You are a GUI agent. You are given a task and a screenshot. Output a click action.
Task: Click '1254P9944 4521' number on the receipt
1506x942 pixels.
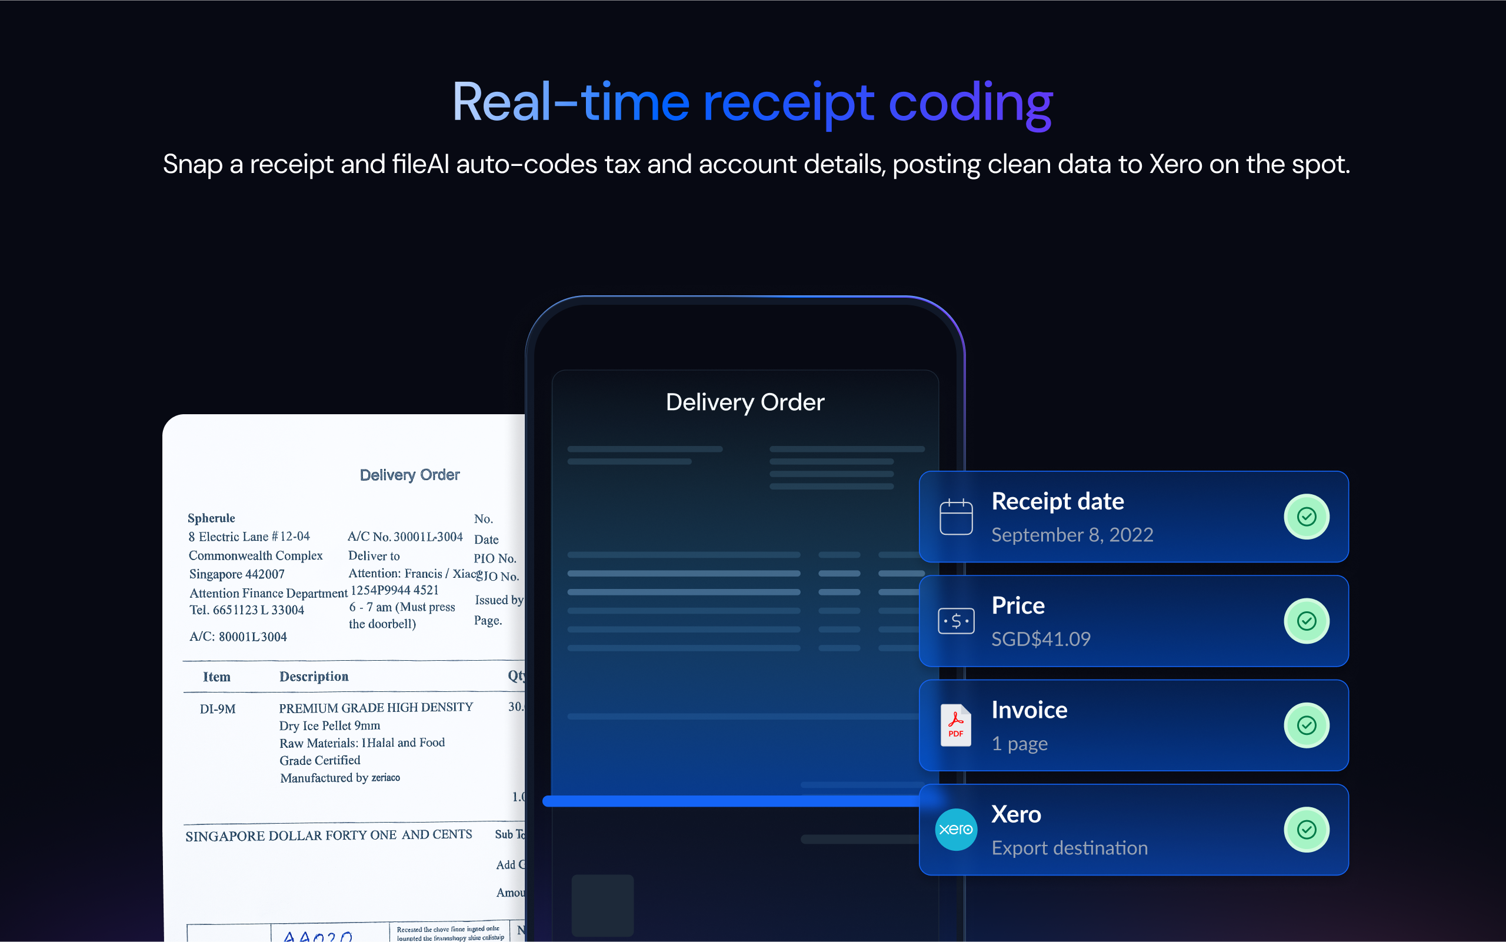coord(395,590)
